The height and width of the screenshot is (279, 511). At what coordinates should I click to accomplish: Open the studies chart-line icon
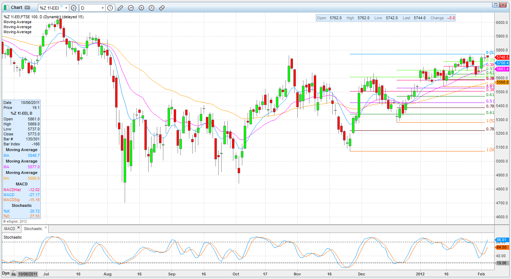tap(131, 8)
